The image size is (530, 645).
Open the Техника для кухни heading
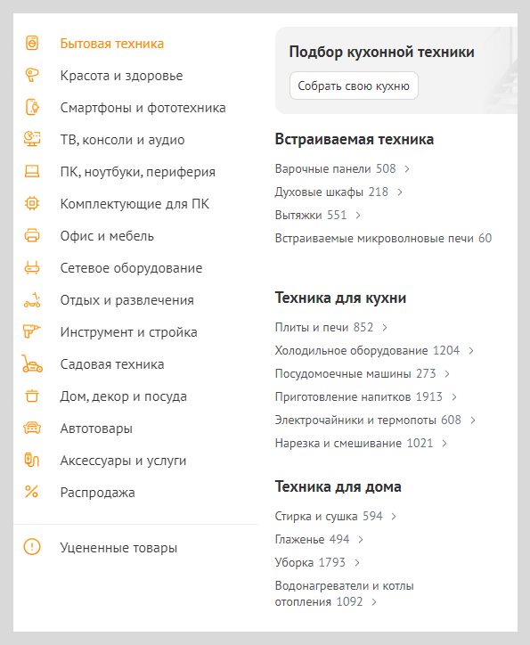tap(340, 298)
